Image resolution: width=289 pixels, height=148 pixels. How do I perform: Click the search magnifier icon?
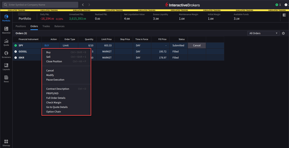coord(5,5)
